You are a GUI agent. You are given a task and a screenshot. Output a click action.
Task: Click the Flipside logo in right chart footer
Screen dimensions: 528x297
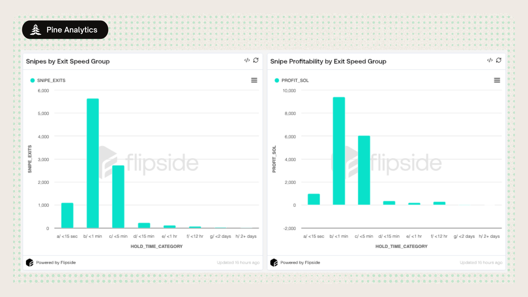pos(274,263)
